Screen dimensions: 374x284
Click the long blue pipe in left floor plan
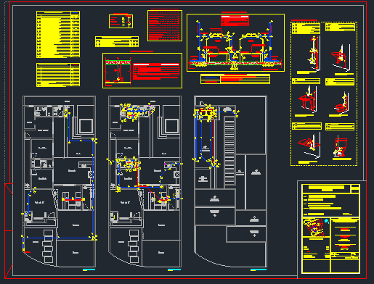point(93,188)
